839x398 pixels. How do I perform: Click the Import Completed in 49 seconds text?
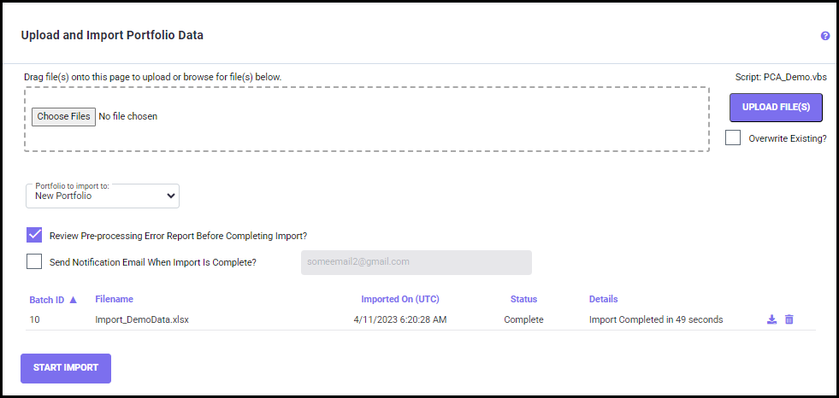[656, 320]
